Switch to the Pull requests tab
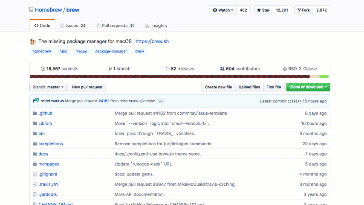This screenshot has width=364, height=205. [116, 26]
